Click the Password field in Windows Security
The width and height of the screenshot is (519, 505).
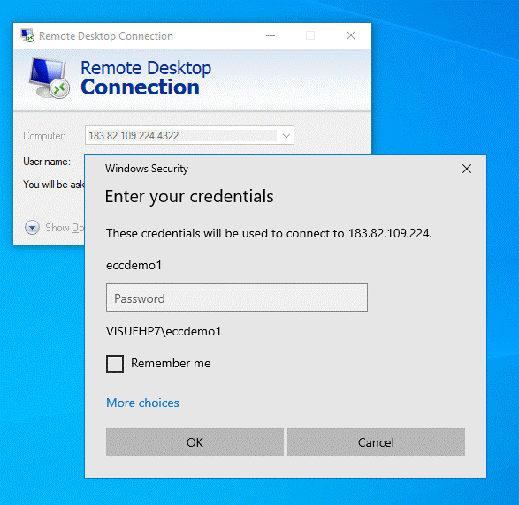237,298
